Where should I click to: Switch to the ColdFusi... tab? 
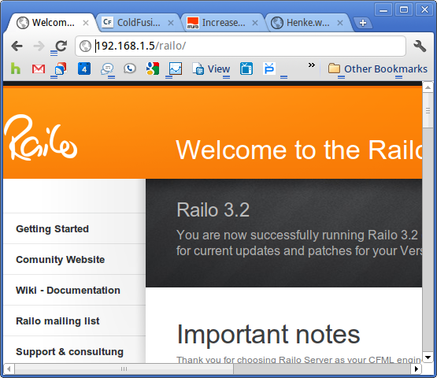(139, 23)
